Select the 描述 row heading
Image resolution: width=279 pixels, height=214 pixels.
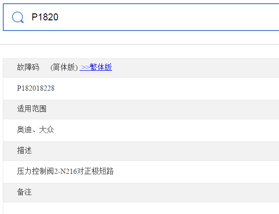click(25, 150)
